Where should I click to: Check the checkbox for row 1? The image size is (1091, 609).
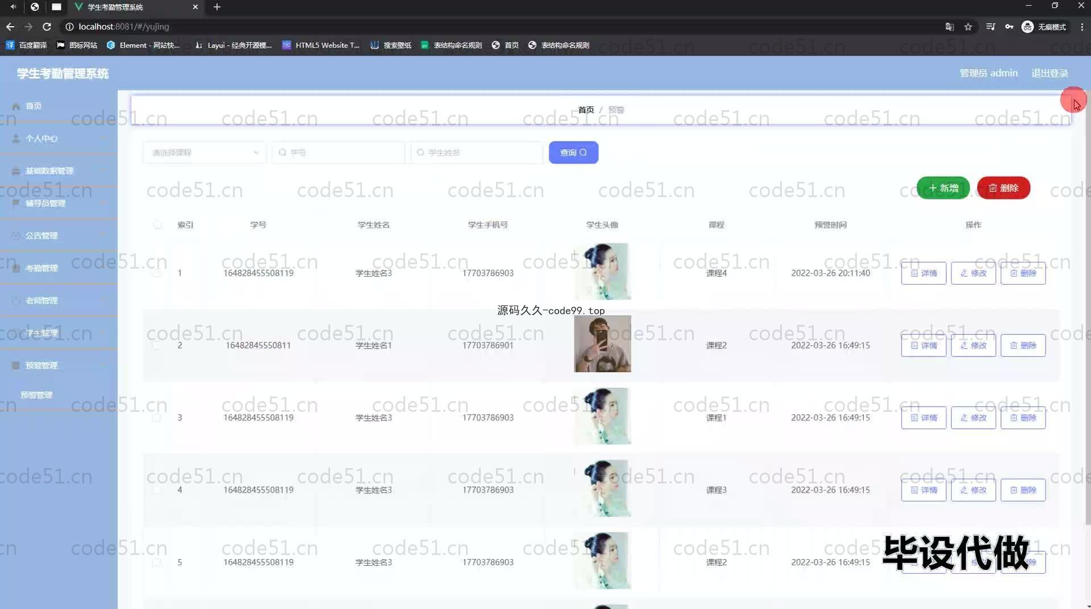click(157, 273)
